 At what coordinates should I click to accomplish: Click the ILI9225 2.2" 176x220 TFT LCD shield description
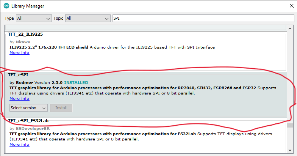pyautogui.click(x=49, y=47)
